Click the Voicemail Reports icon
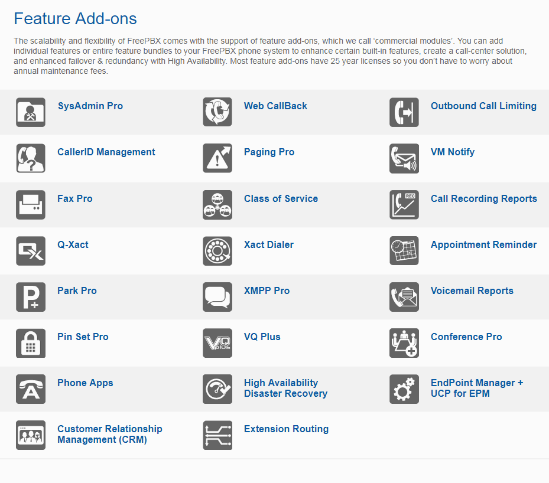 404,297
